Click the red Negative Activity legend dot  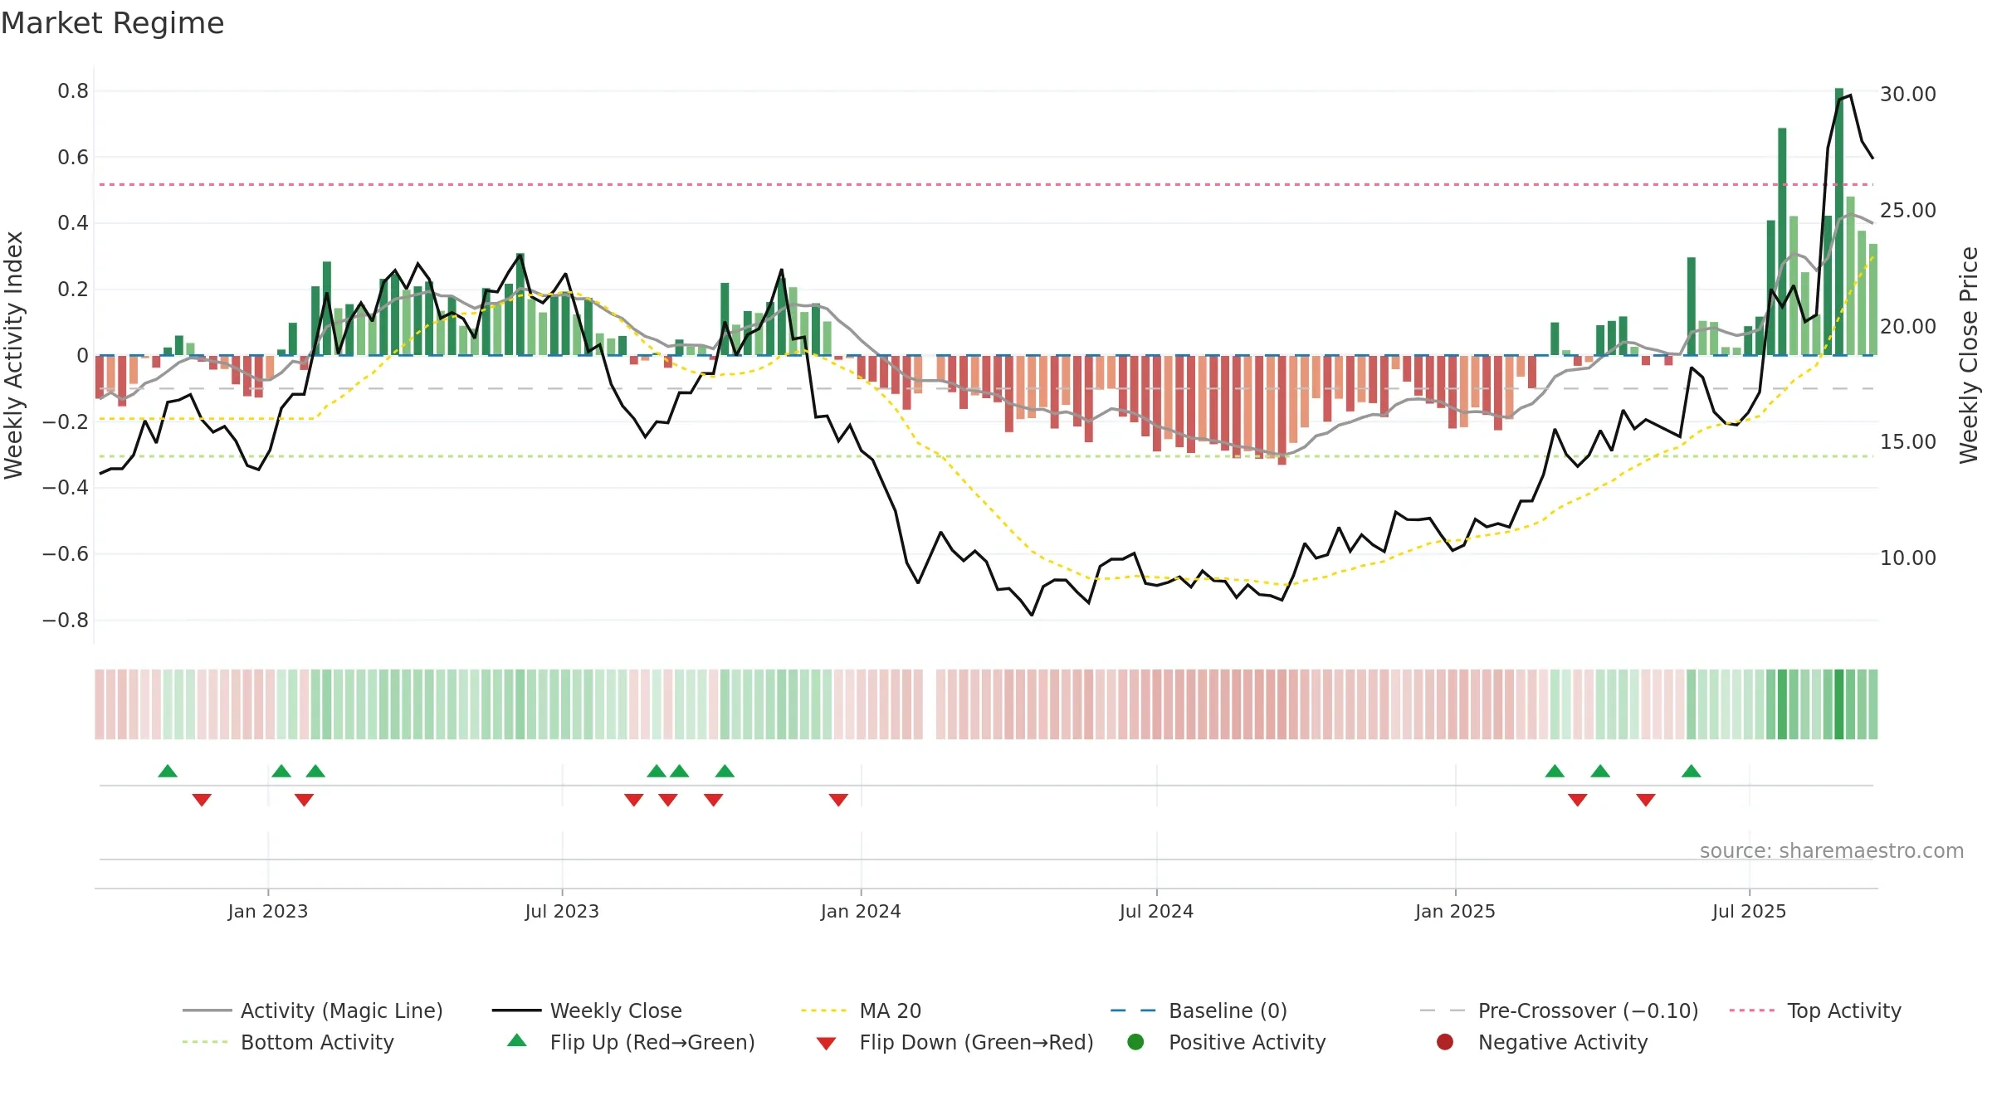1445,1041
